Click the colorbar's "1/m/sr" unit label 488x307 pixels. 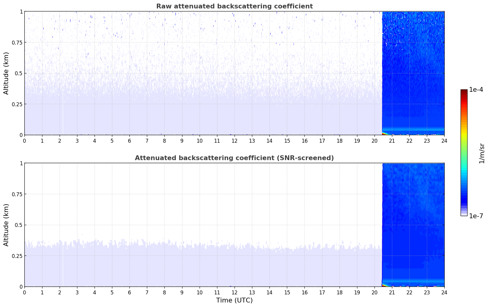[482, 153]
